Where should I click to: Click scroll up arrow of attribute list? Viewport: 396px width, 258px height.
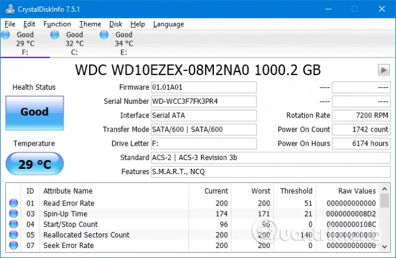(x=385, y=189)
